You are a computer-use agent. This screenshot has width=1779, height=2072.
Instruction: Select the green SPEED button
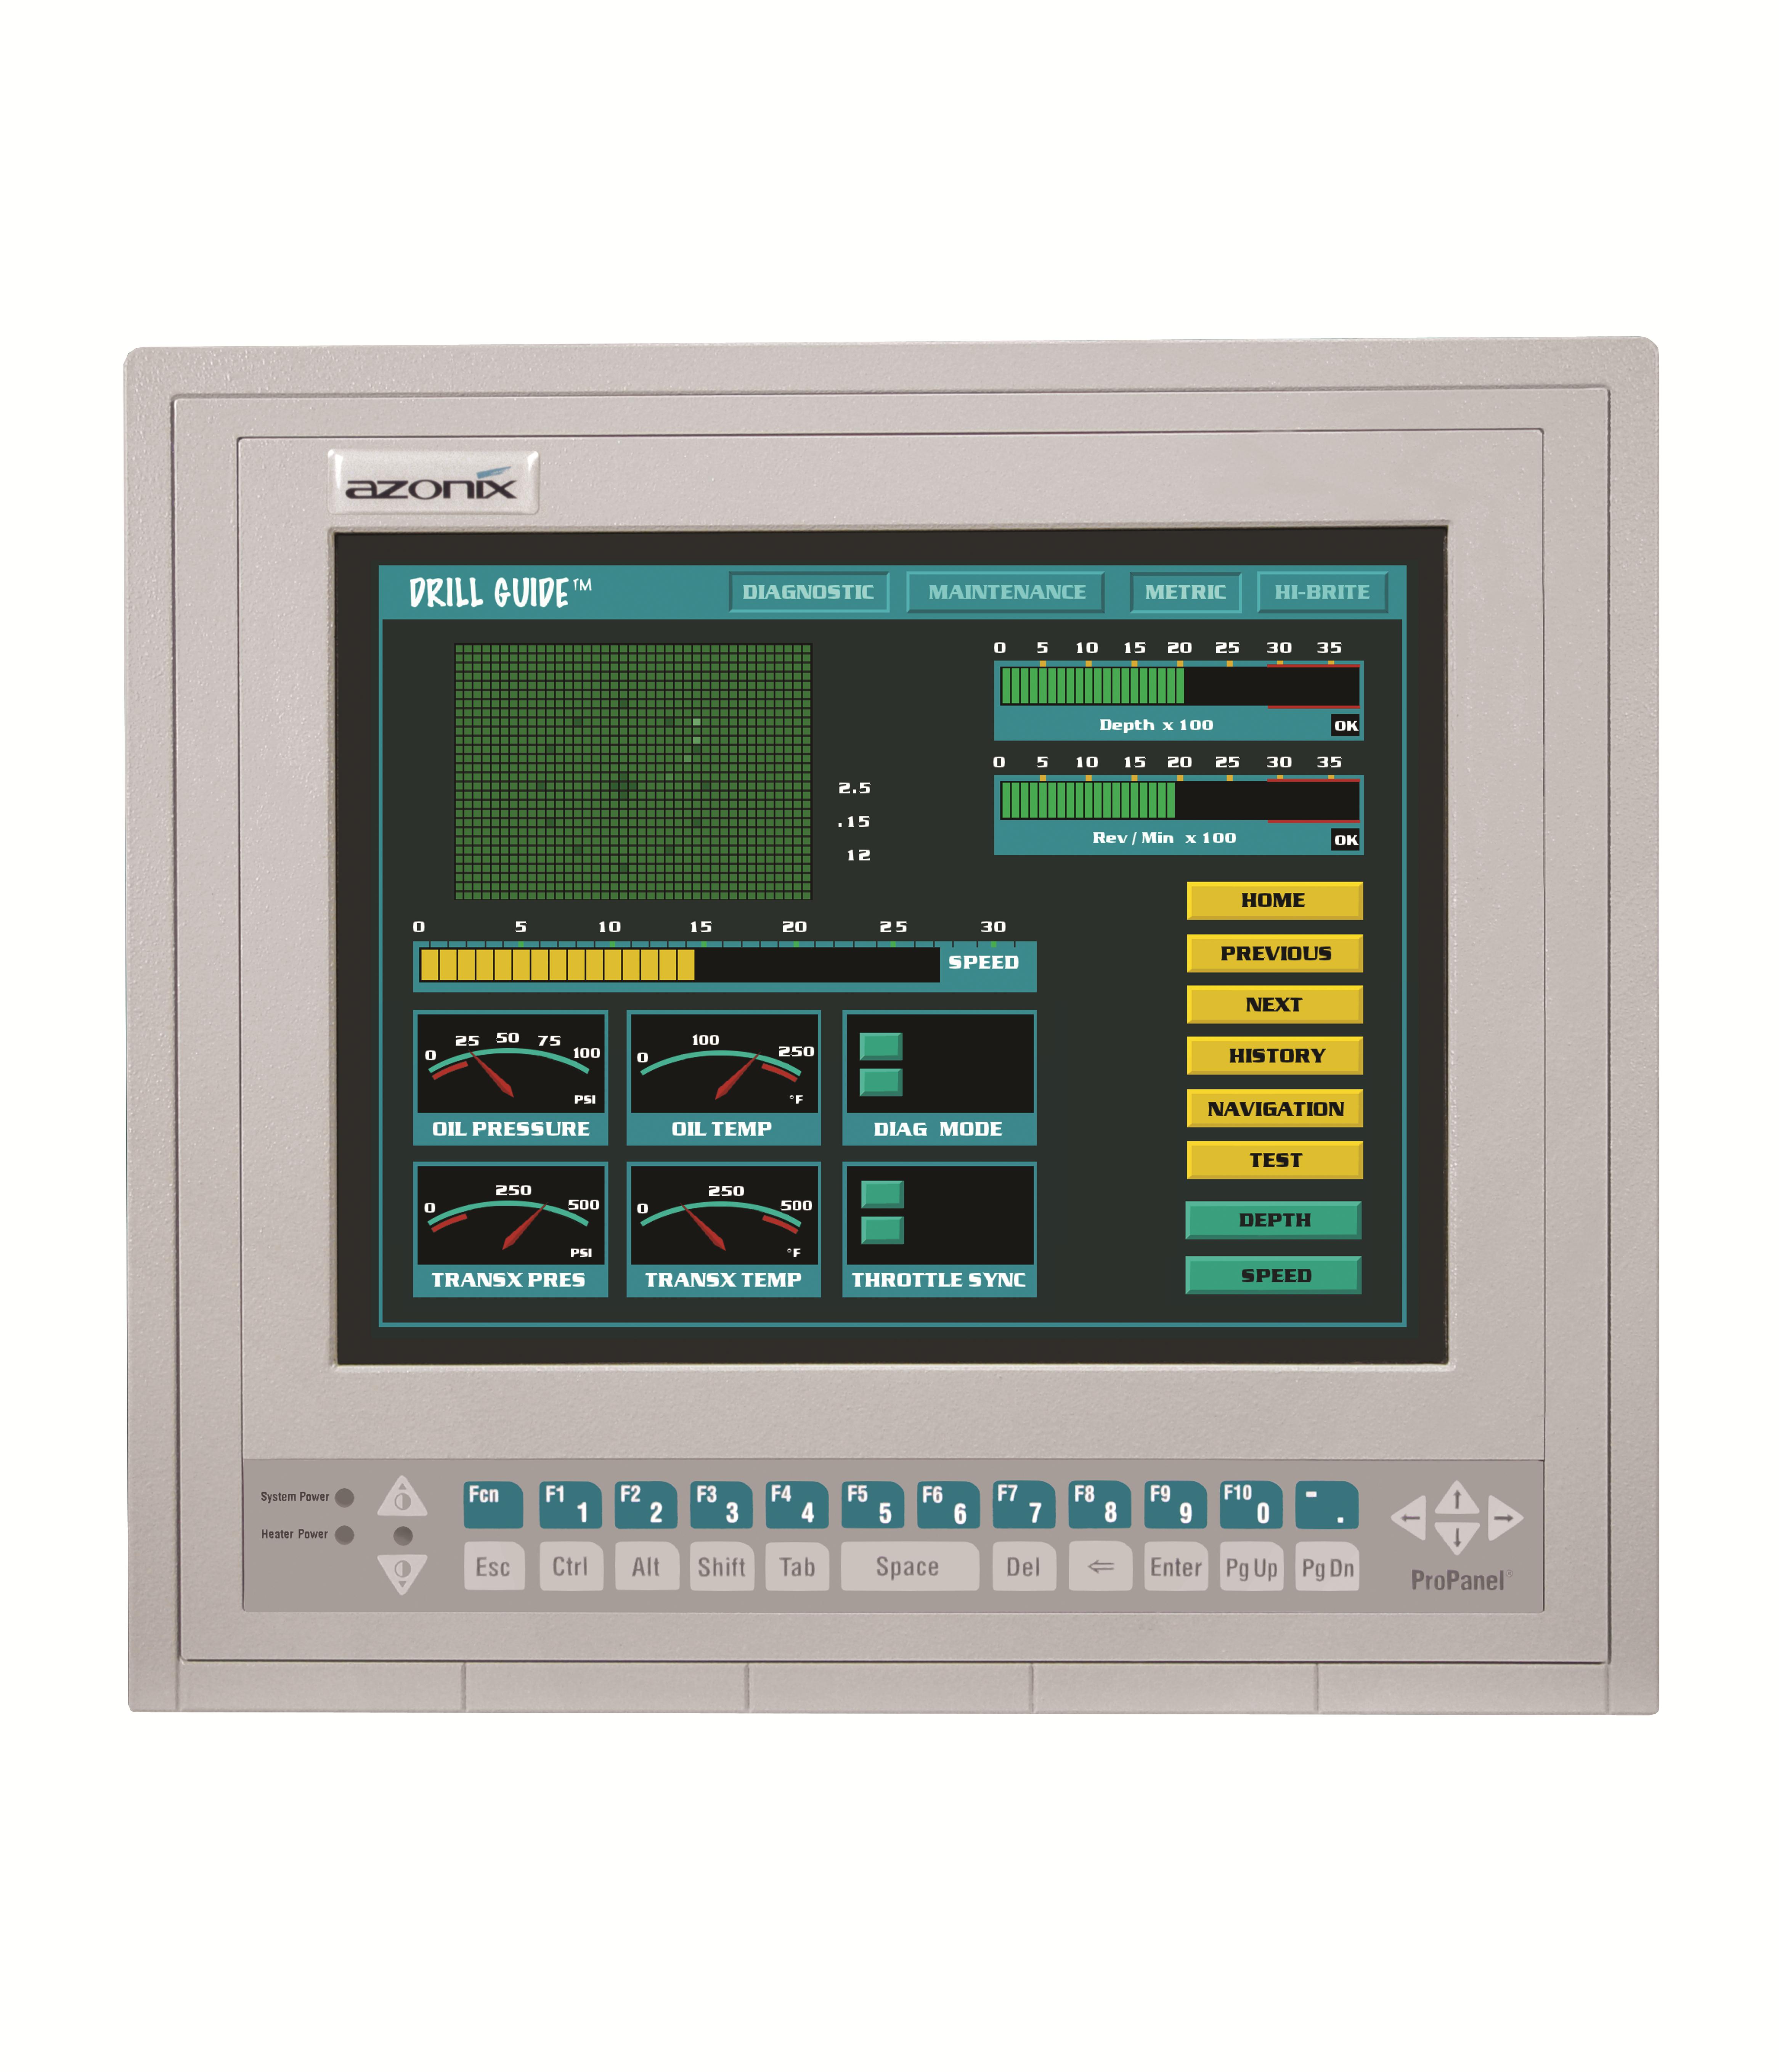pos(1273,1275)
